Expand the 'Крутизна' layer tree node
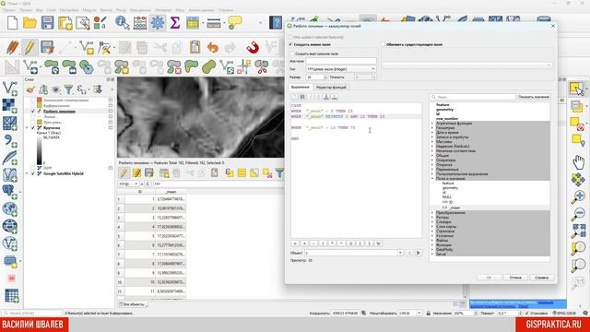This screenshot has height=332, width=590. pyautogui.click(x=27, y=128)
